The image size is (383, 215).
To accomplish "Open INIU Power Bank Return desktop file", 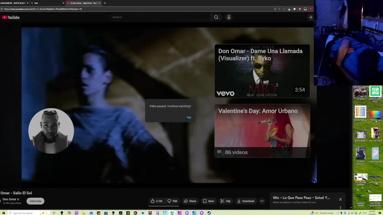I will (375, 200).
